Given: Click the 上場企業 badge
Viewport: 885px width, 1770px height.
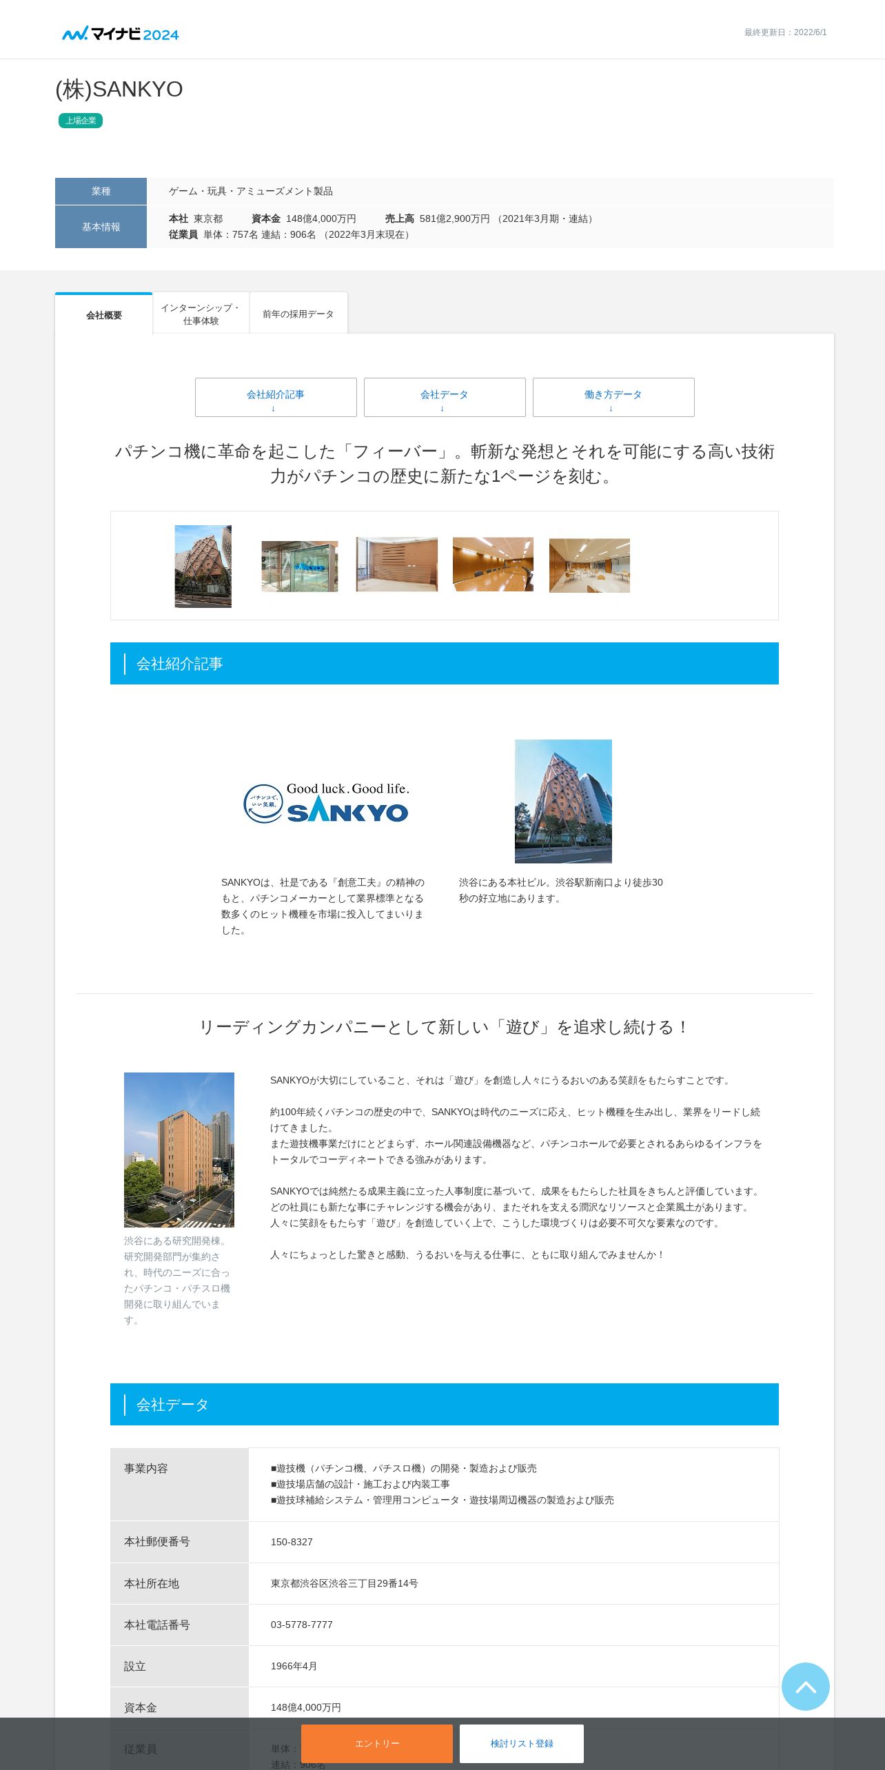Looking at the screenshot, I should pos(81,121).
